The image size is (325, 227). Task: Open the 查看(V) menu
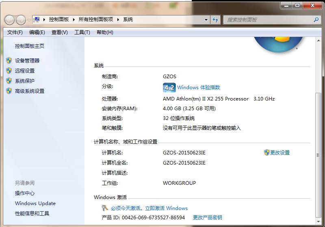click(59, 32)
